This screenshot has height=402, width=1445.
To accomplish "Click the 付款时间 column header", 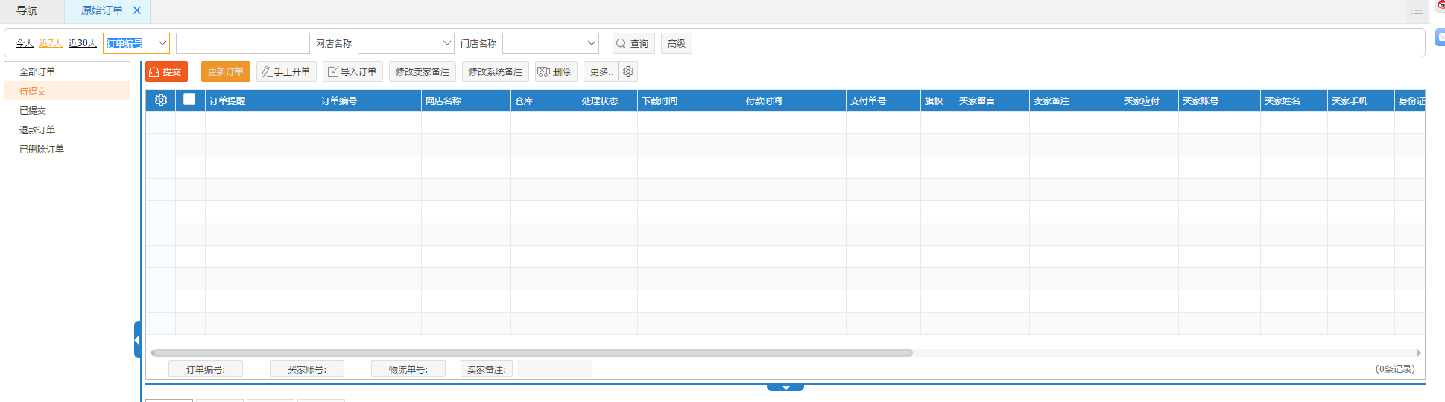I will click(794, 100).
